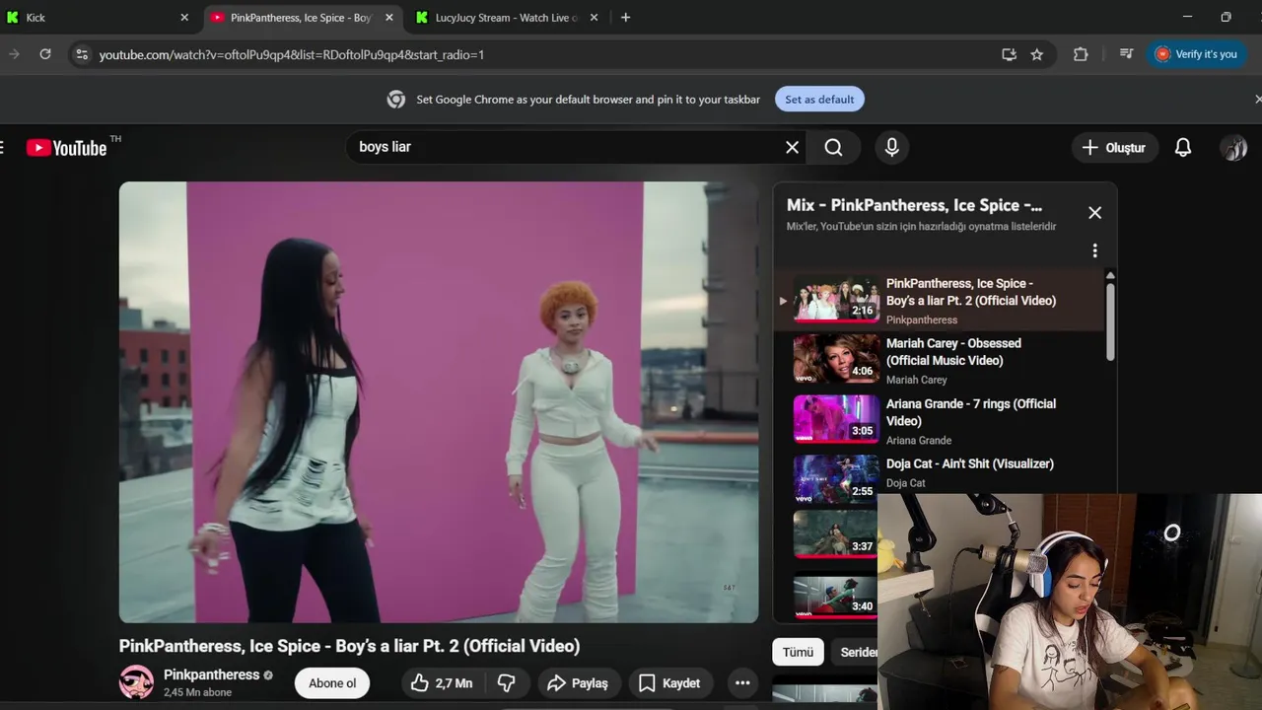1262x710 pixels.
Task: Click the video title below the player
Action: point(349,646)
